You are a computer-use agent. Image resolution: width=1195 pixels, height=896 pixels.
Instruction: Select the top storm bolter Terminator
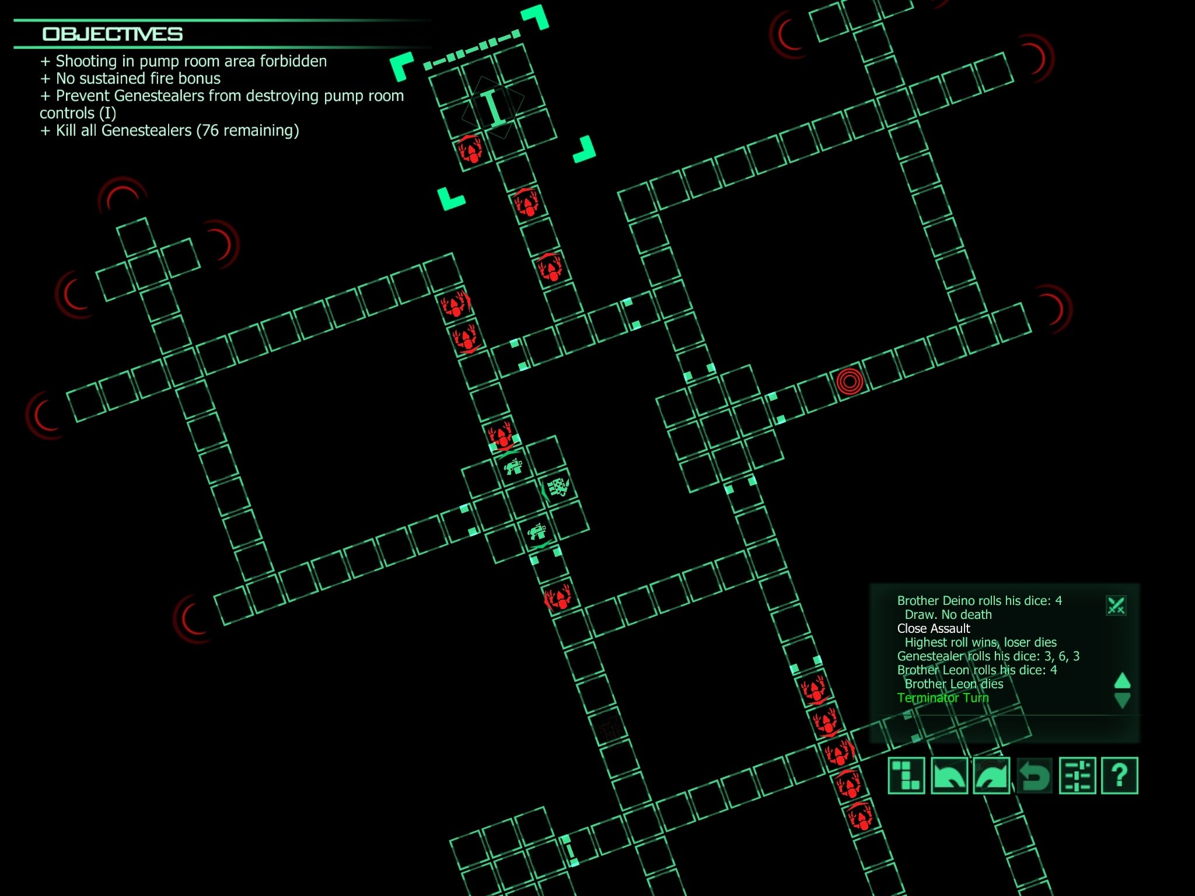point(513,466)
